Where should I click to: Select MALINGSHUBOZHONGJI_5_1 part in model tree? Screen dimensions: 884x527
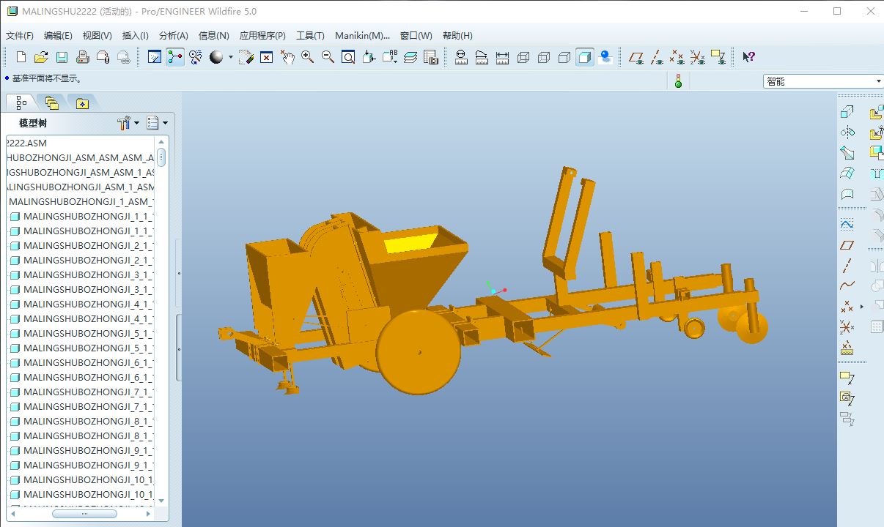pos(81,333)
